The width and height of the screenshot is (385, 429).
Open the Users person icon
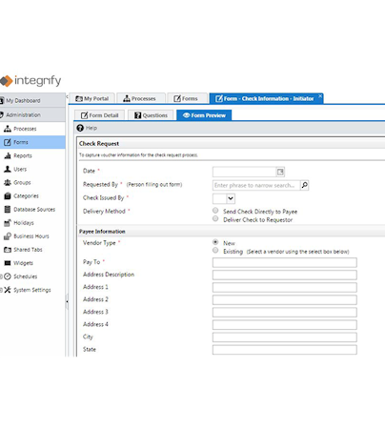point(8,169)
